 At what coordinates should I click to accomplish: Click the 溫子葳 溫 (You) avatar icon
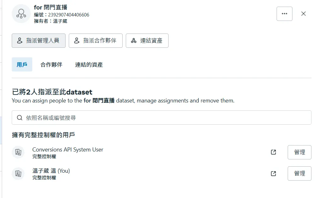pos(18,174)
